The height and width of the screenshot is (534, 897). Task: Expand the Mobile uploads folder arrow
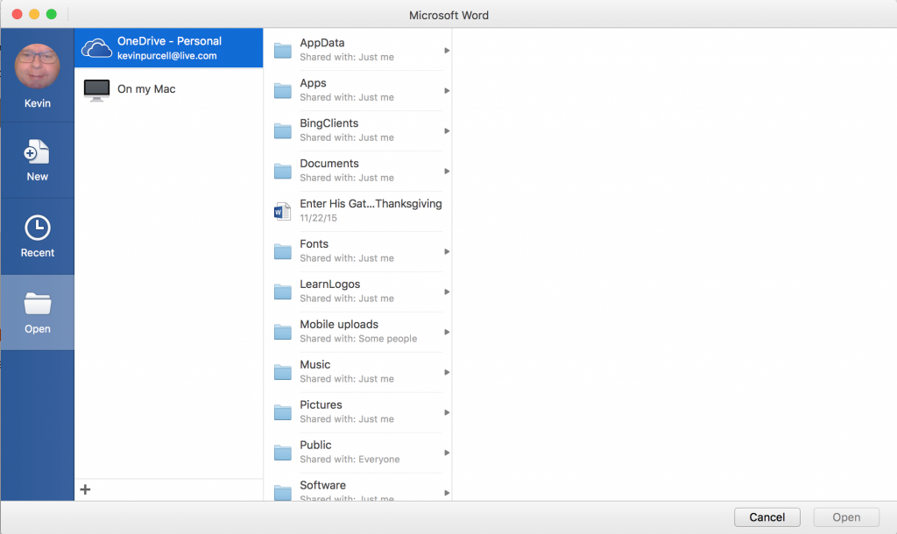[x=447, y=332]
